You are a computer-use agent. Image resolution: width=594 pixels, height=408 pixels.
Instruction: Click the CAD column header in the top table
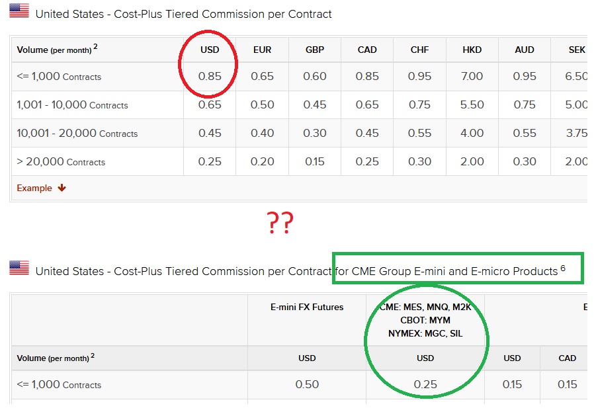pos(367,50)
